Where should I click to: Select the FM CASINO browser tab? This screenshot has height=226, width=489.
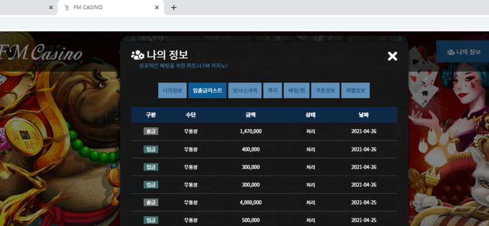pyautogui.click(x=111, y=8)
